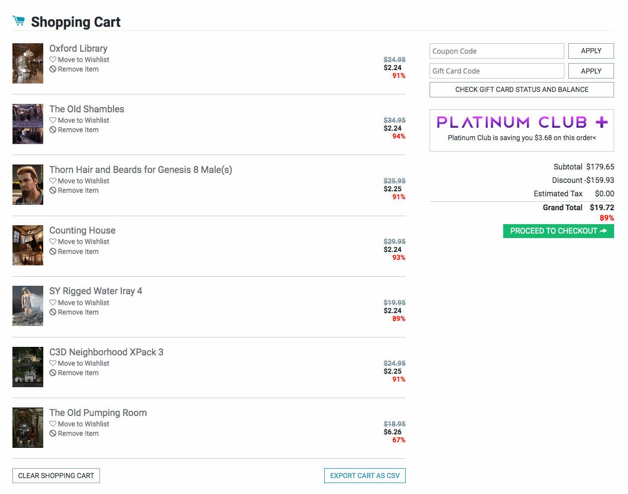Click the heart icon for The Old Pumping Room
Image resolution: width=628 pixels, height=494 pixels.
pyautogui.click(x=53, y=424)
